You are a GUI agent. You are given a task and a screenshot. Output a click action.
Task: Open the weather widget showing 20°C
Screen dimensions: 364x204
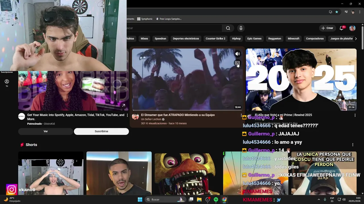click(12, 199)
